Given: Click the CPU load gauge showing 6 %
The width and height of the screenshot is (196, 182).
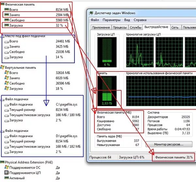Looking at the screenshot, I should pyautogui.click(x=107, y=52).
